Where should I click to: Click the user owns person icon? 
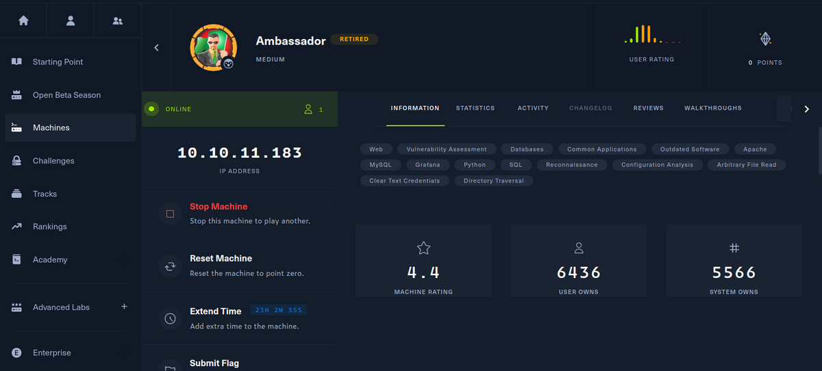pyautogui.click(x=579, y=248)
